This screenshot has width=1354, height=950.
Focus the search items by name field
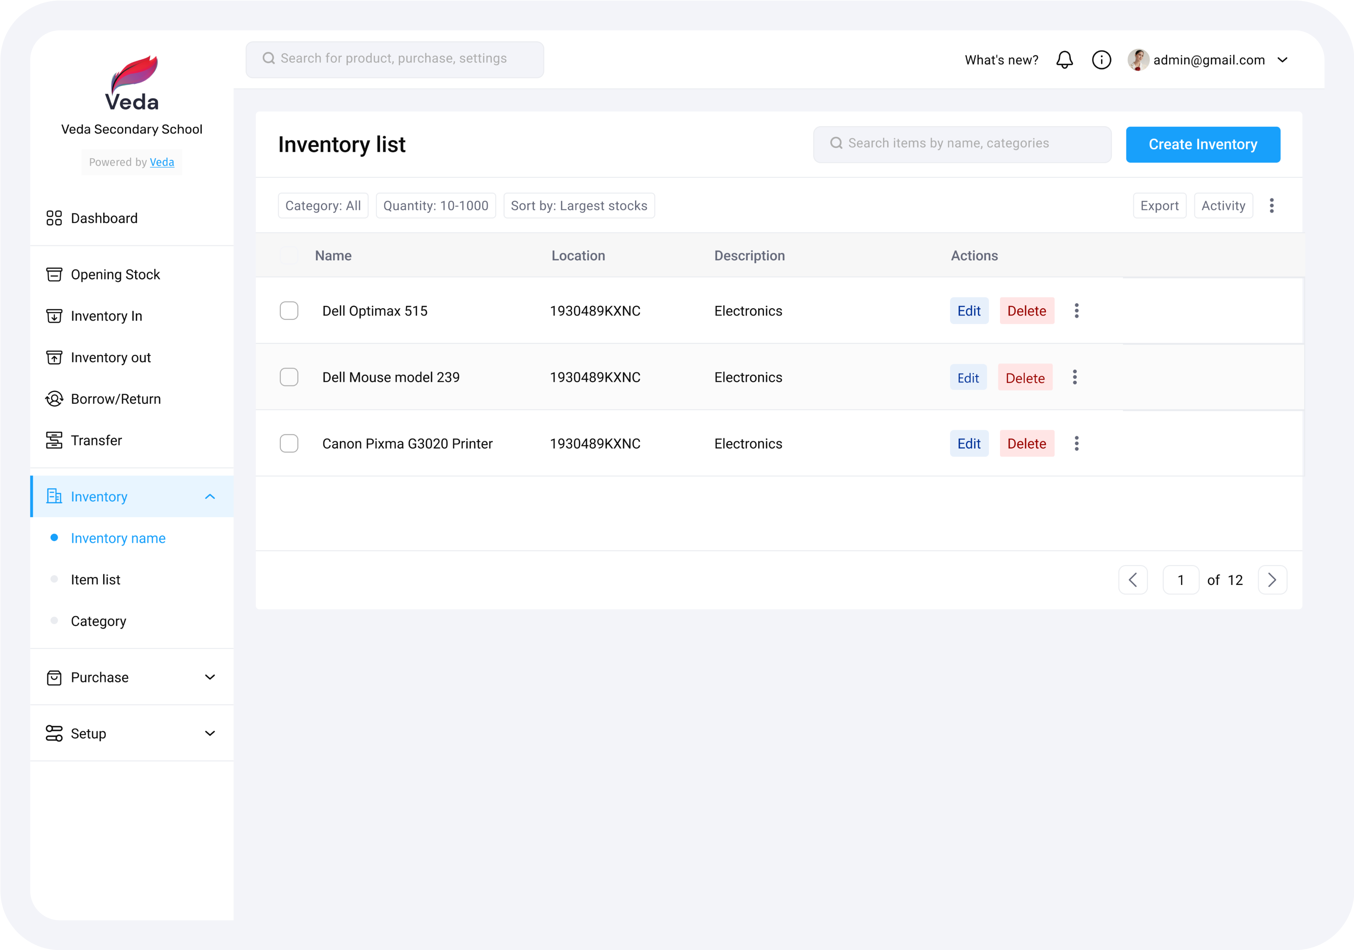(x=963, y=144)
